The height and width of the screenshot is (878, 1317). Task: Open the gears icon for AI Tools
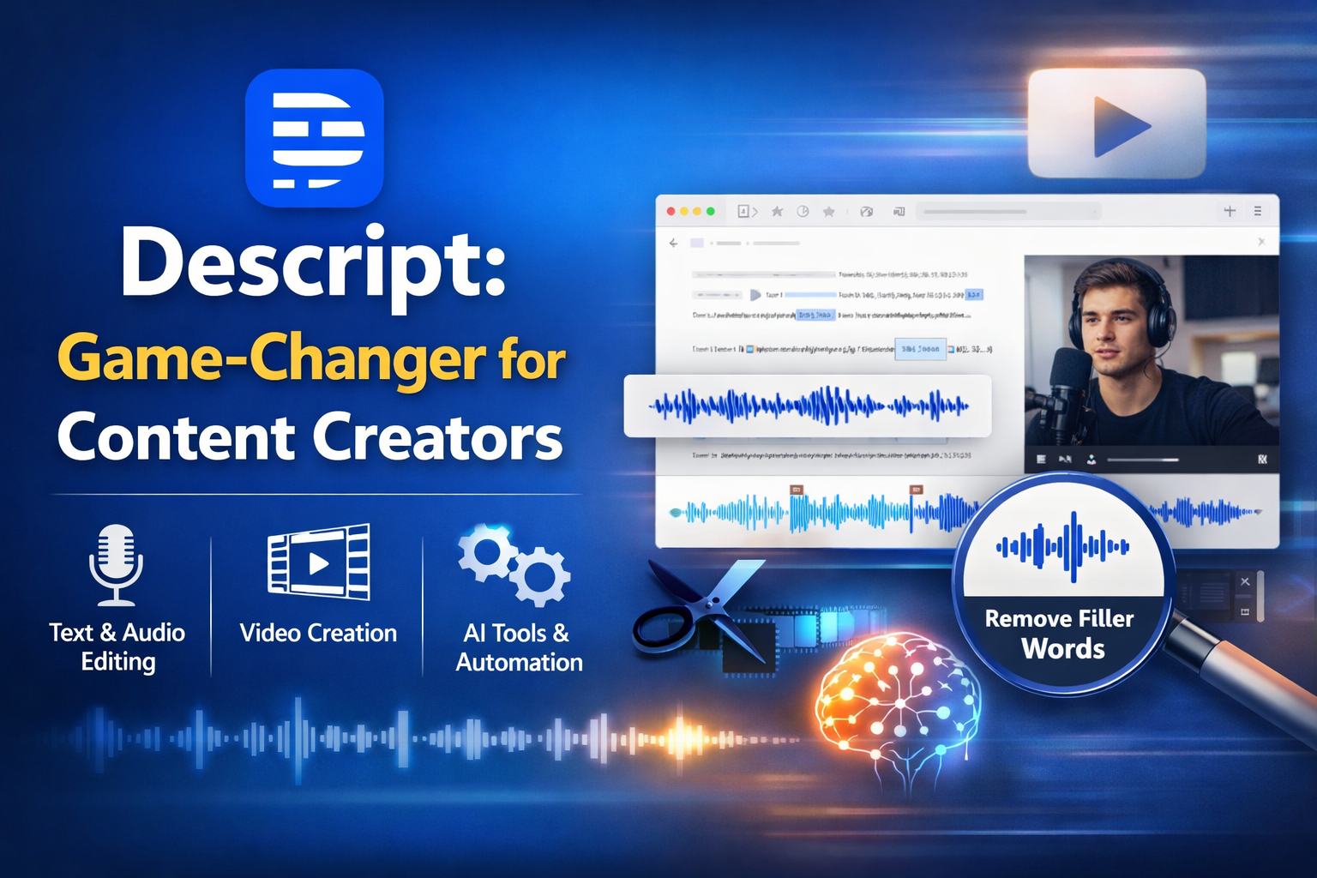(514, 564)
